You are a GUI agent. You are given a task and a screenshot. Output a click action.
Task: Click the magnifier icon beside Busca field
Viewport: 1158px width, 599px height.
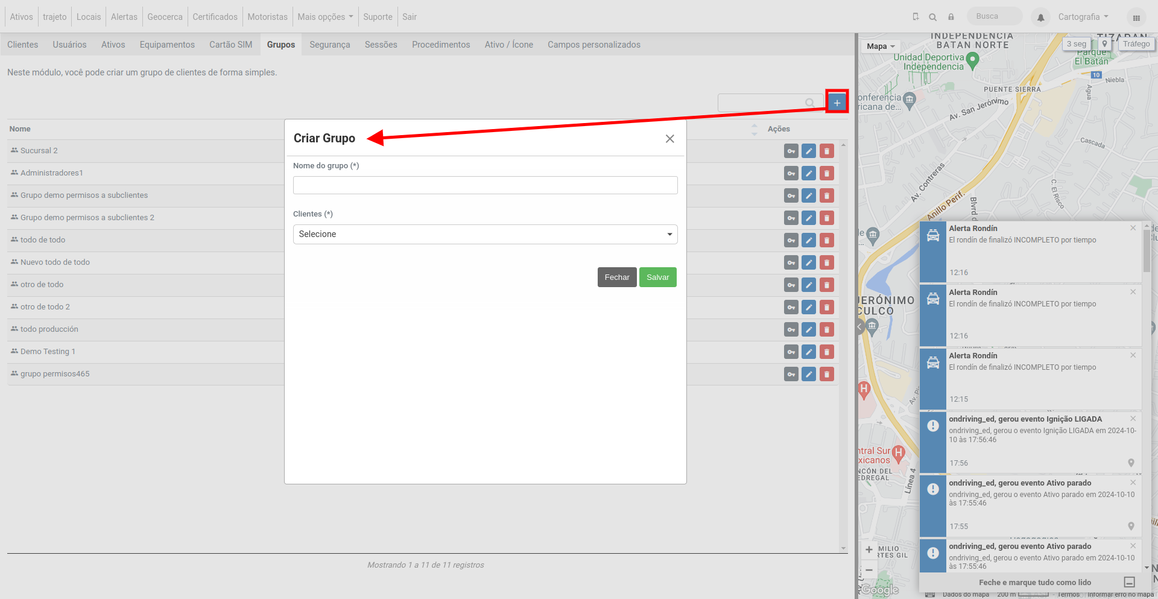point(933,17)
